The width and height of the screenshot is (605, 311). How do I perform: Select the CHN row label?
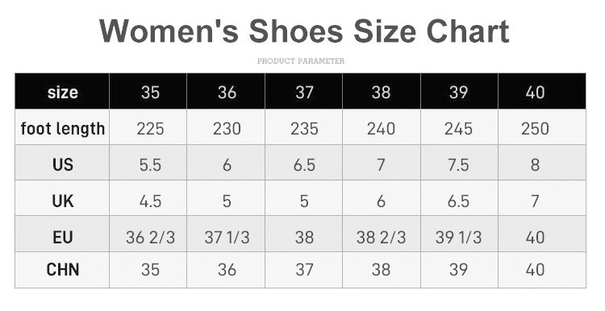[62, 269]
